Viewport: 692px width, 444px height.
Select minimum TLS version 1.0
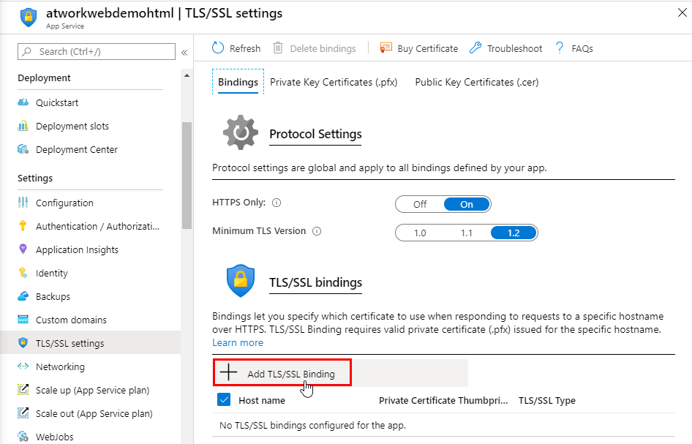pos(420,233)
